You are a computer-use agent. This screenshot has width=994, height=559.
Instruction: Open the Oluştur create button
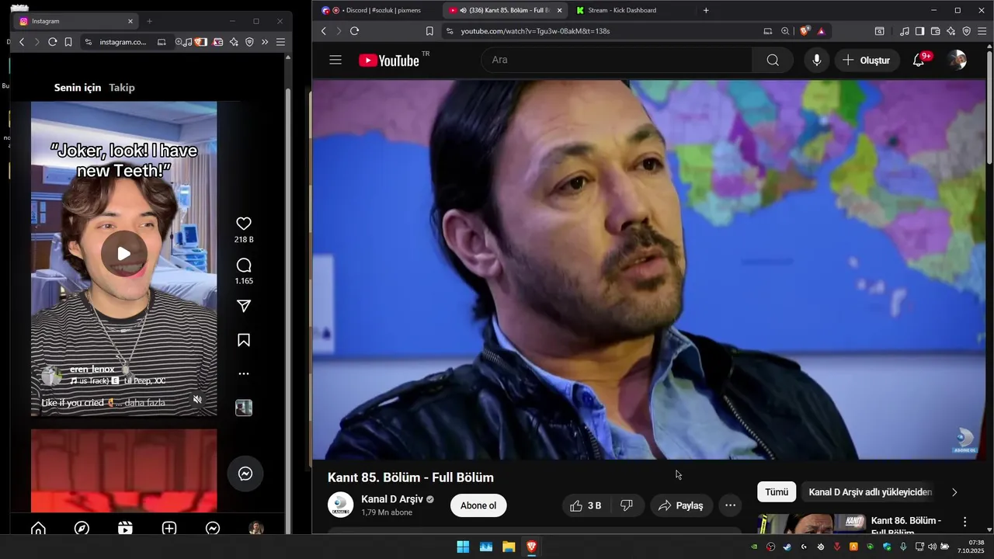[x=867, y=60]
